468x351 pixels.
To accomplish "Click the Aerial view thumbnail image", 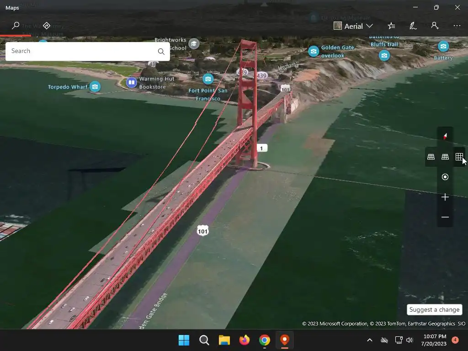I will pos(338,26).
